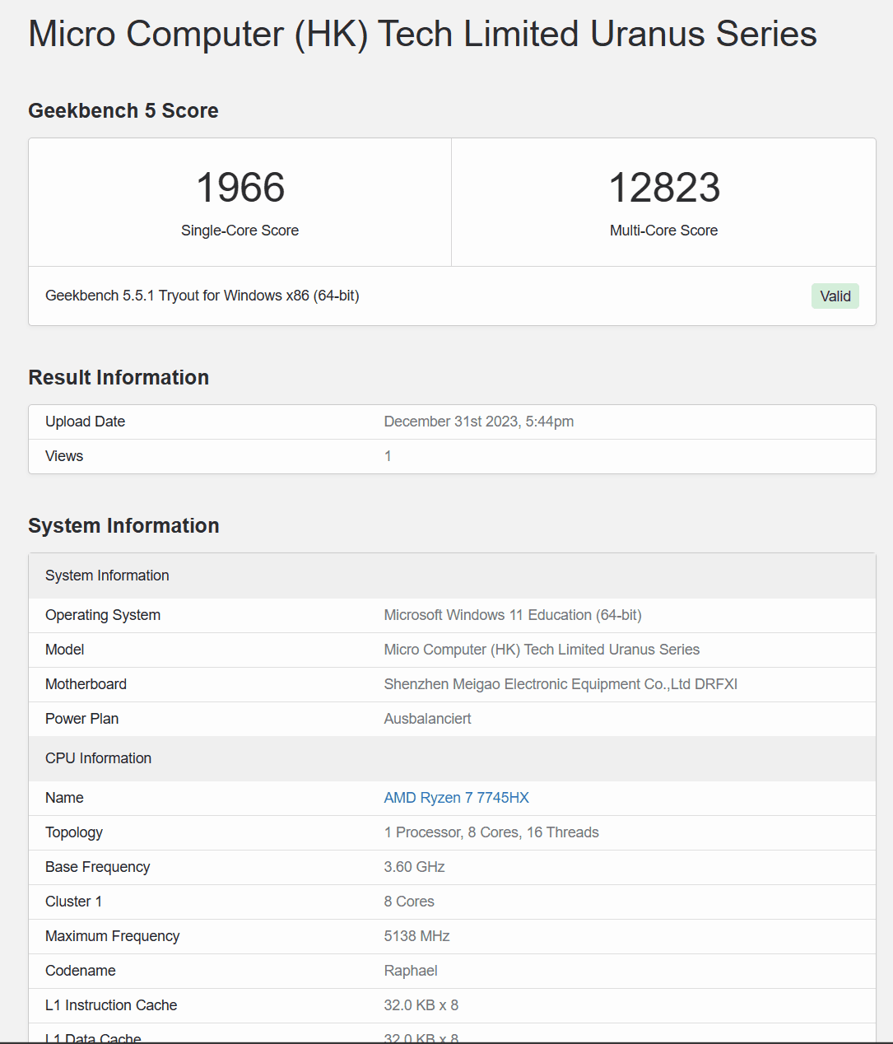Click the Operating System label
The height and width of the screenshot is (1044, 893).
pyautogui.click(x=103, y=615)
